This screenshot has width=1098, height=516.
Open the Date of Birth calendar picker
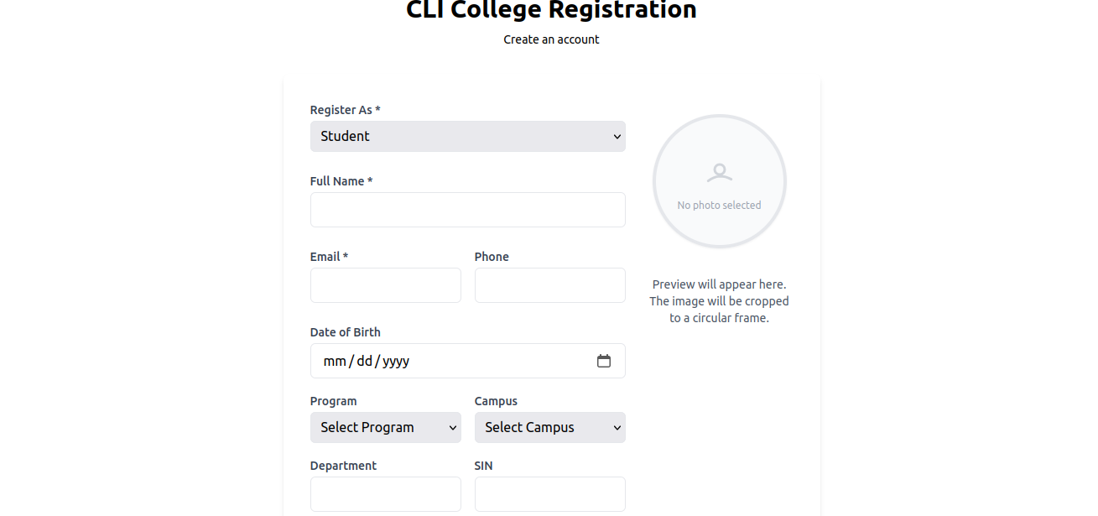pos(604,361)
